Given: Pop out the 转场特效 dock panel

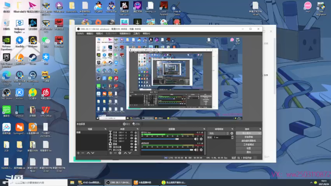Looking at the screenshot, I should tap(232, 129).
